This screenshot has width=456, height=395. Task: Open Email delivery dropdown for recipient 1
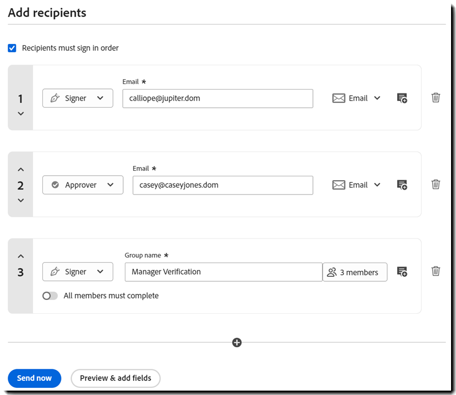pos(356,98)
